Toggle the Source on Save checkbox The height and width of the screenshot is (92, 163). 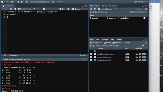[19, 9]
